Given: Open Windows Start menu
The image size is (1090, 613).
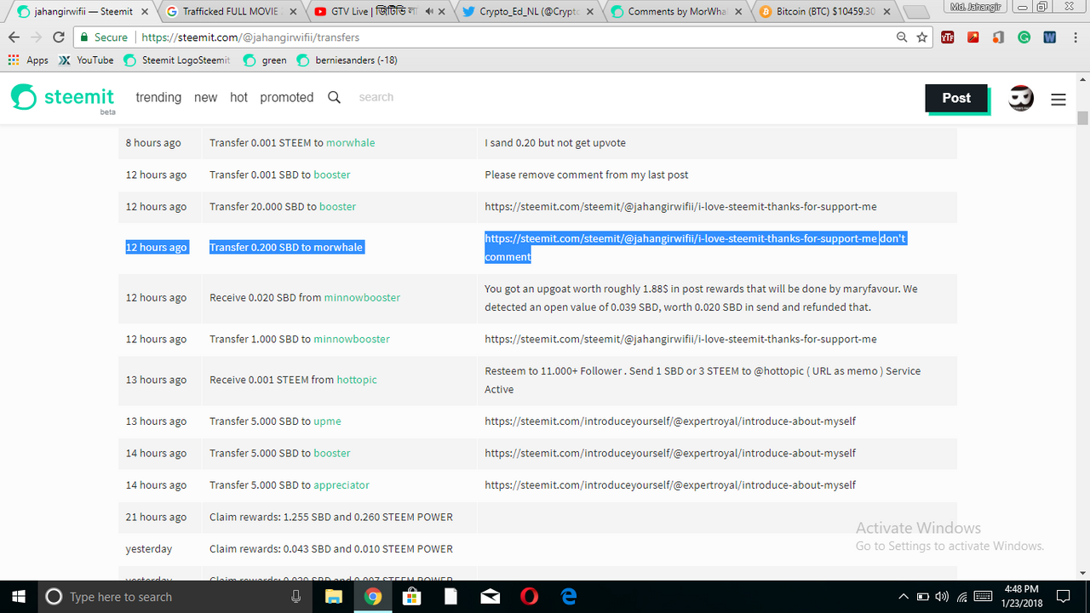Looking at the screenshot, I should (18, 597).
